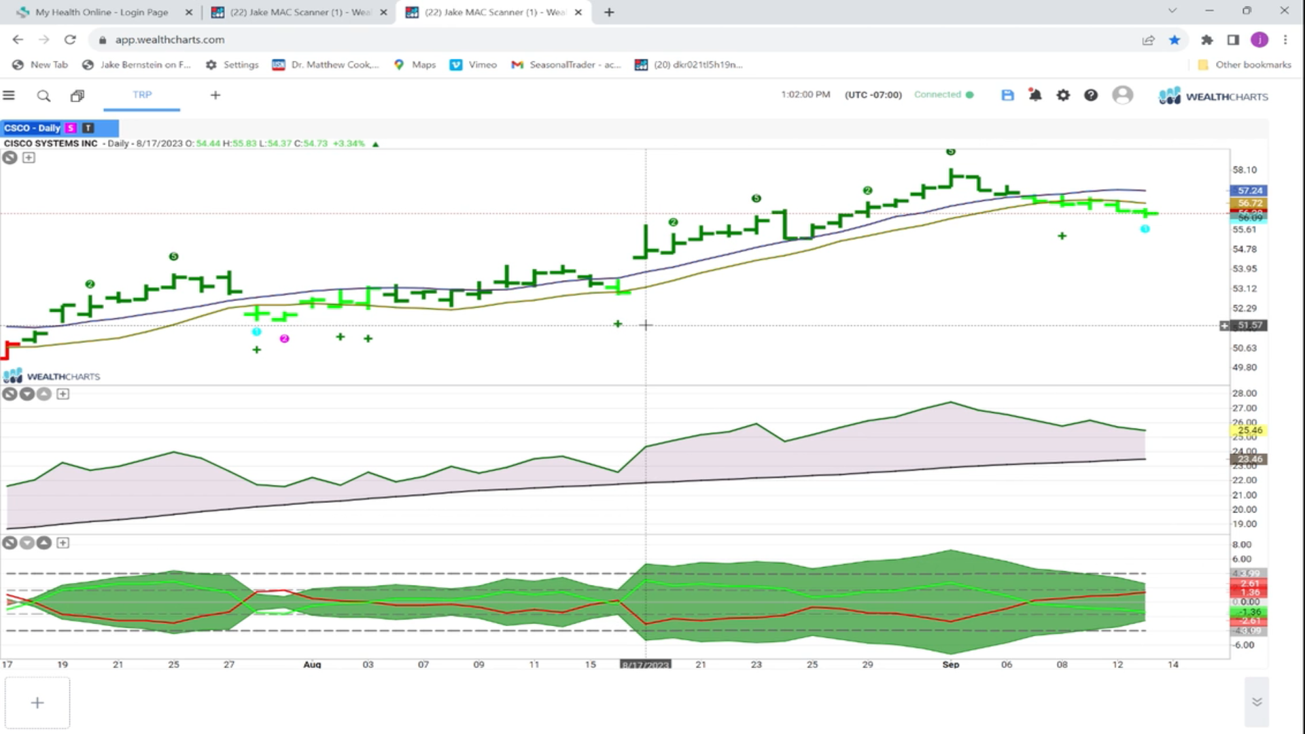Reload the WealthCharts page
The width and height of the screenshot is (1305, 734).
pyautogui.click(x=70, y=39)
